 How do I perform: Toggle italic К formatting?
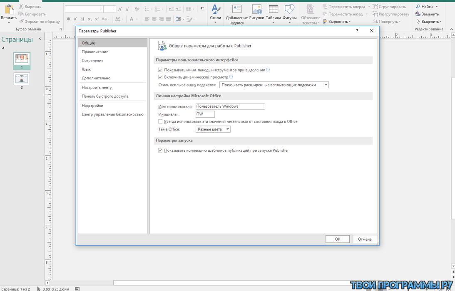[75, 19]
